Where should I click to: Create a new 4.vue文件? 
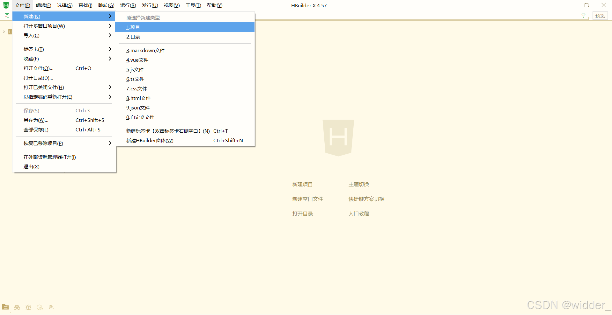185,60
